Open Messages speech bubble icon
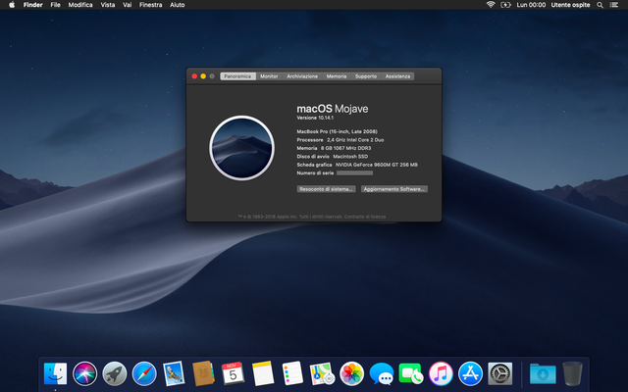The image size is (628, 392). click(382, 373)
